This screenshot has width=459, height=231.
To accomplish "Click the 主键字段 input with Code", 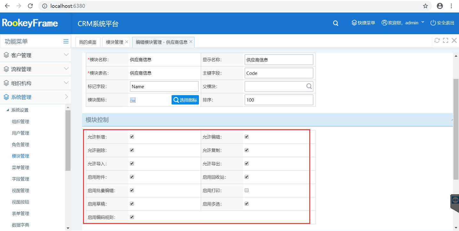I will pos(279,73).
